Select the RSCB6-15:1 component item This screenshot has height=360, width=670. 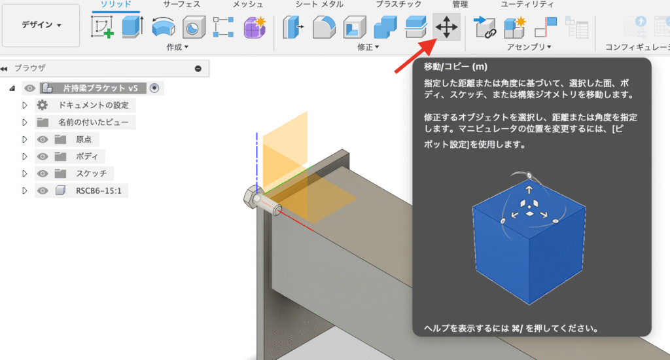[99, 190]
